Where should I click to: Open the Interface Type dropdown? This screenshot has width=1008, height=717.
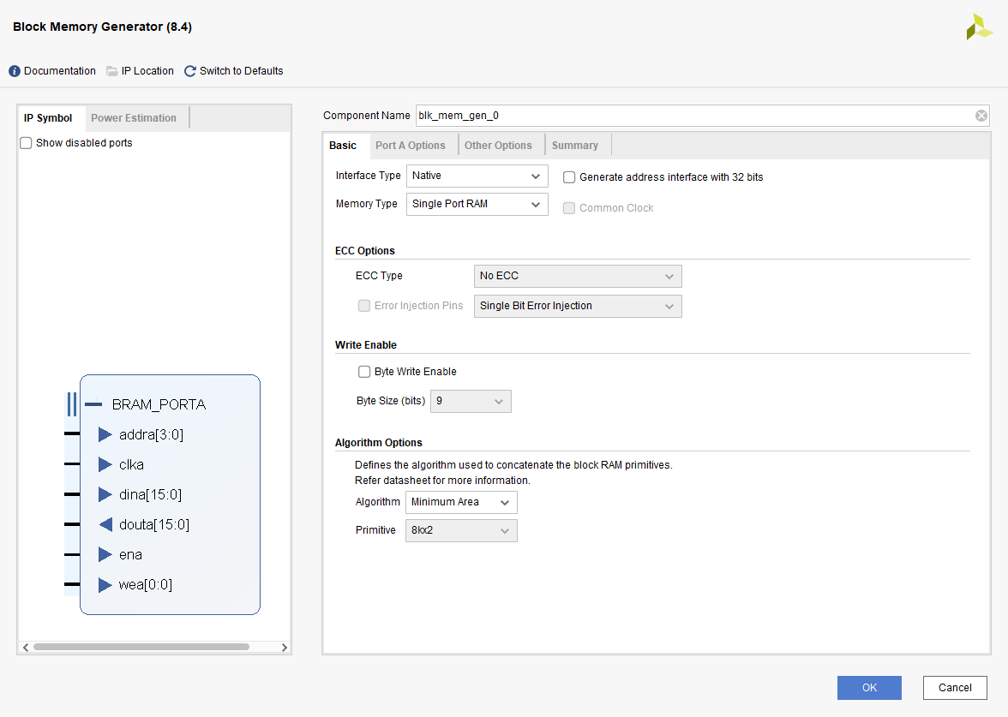point(477,176)
